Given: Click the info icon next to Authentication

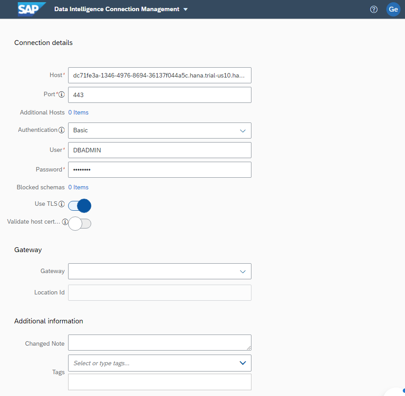Looking at the screenshot, I should click(61, 130).
